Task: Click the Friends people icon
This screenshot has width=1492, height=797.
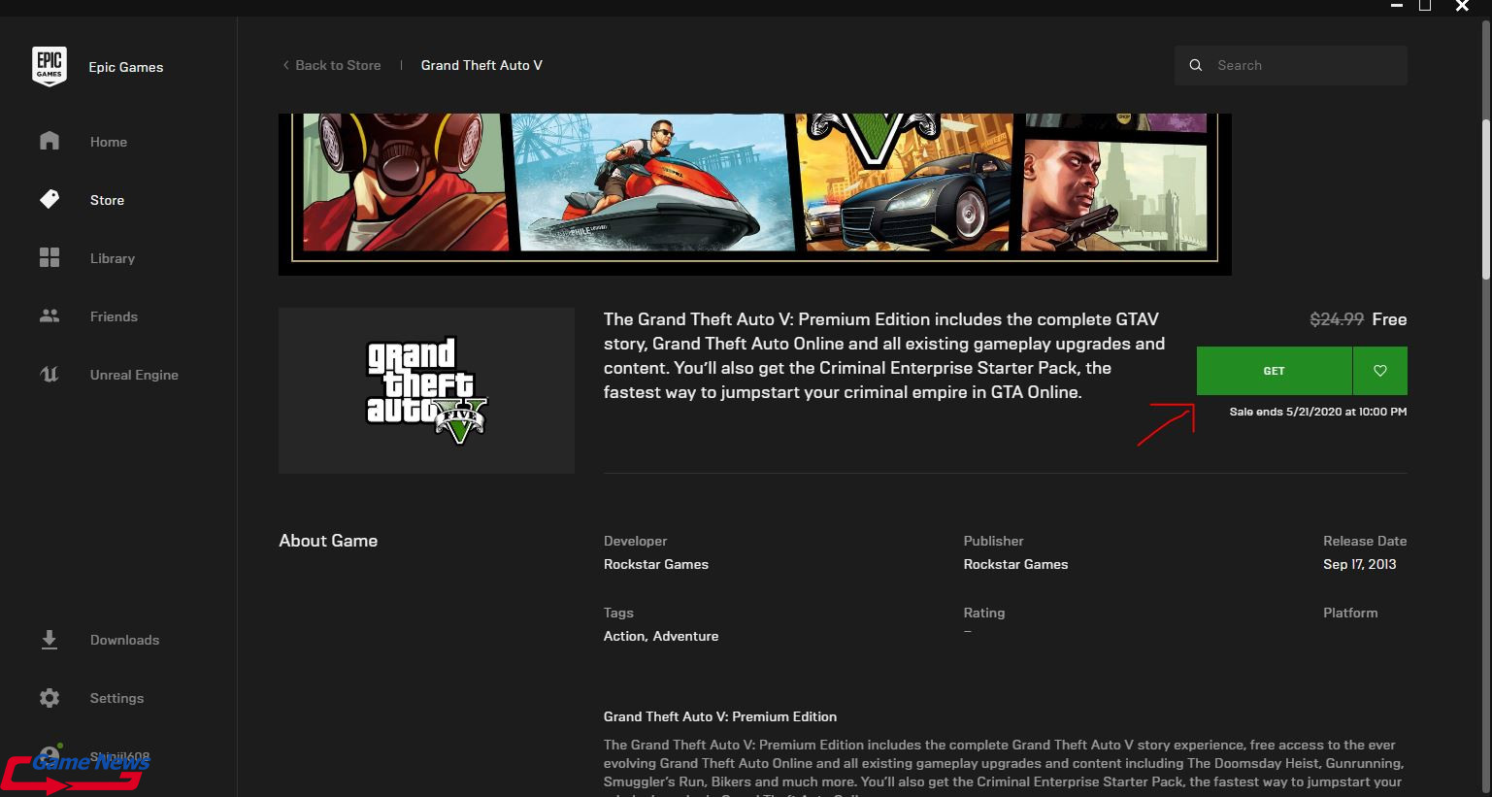Action: click(50, 316)
